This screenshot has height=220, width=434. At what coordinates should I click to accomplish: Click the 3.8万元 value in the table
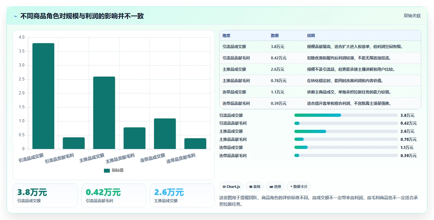(x=277, y=47)
